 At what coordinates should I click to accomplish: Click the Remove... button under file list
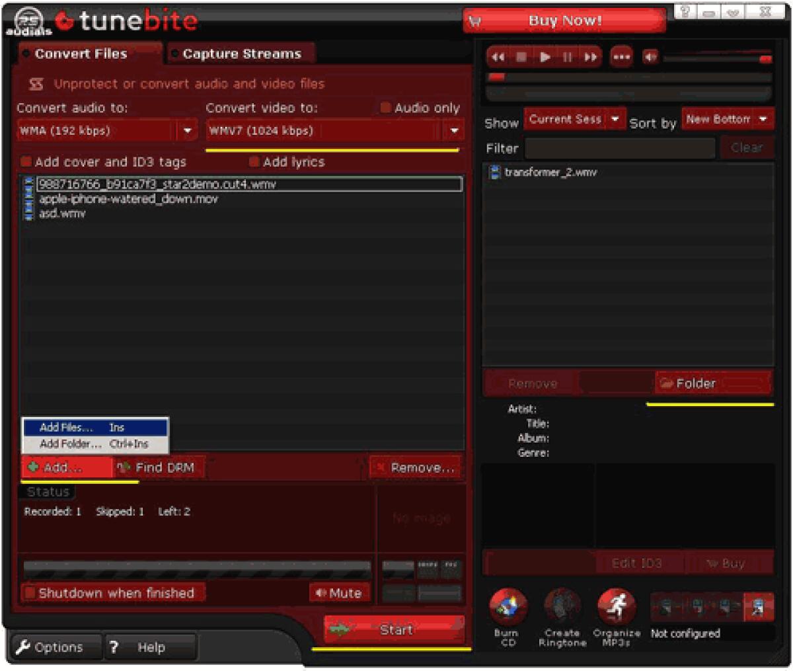coord(415,467)
